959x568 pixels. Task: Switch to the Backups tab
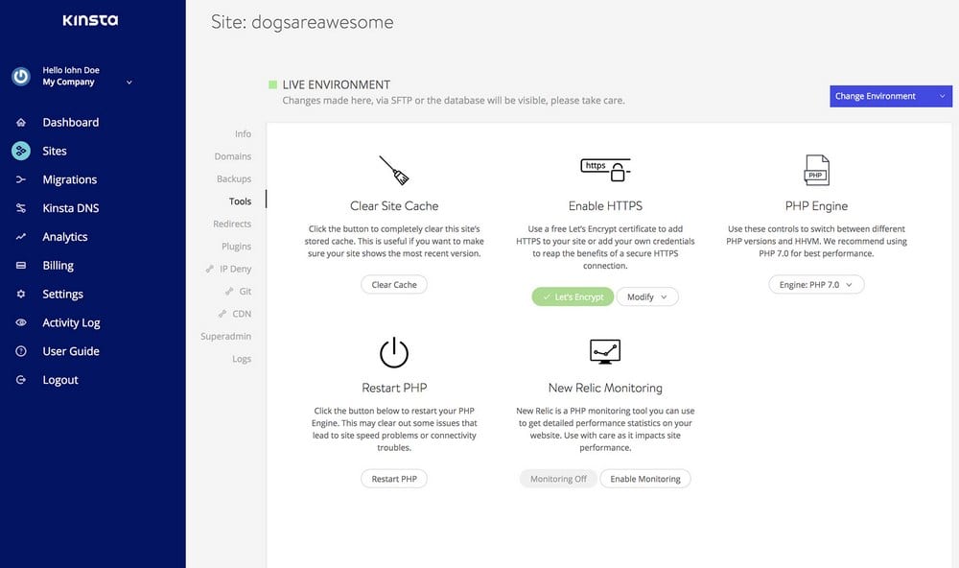234,178
